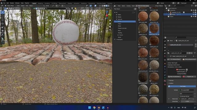Toggle Export collection exclude checkbox
Screen dimensions: 197x110
[191, 16]
